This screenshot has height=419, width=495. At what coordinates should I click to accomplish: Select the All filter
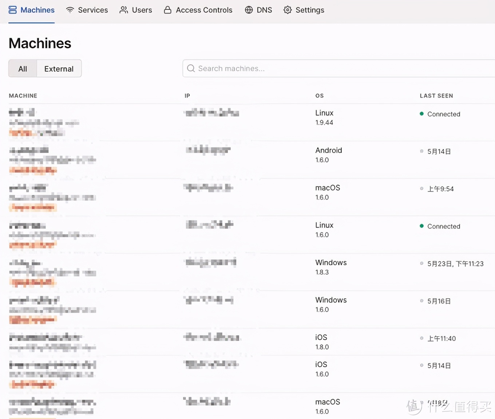tap(23, 68)
